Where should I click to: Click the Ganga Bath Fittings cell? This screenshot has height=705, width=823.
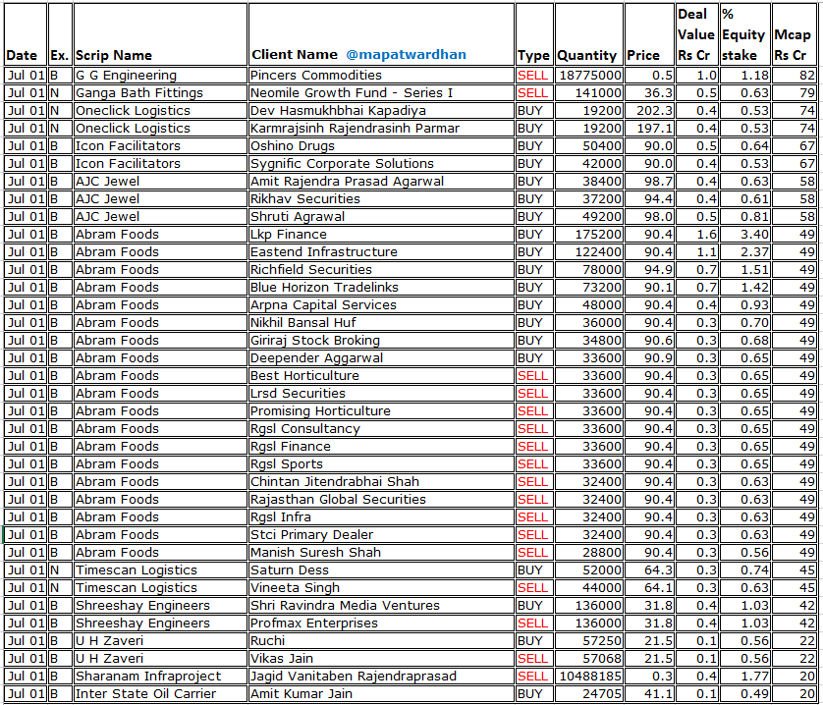point(161,93)
